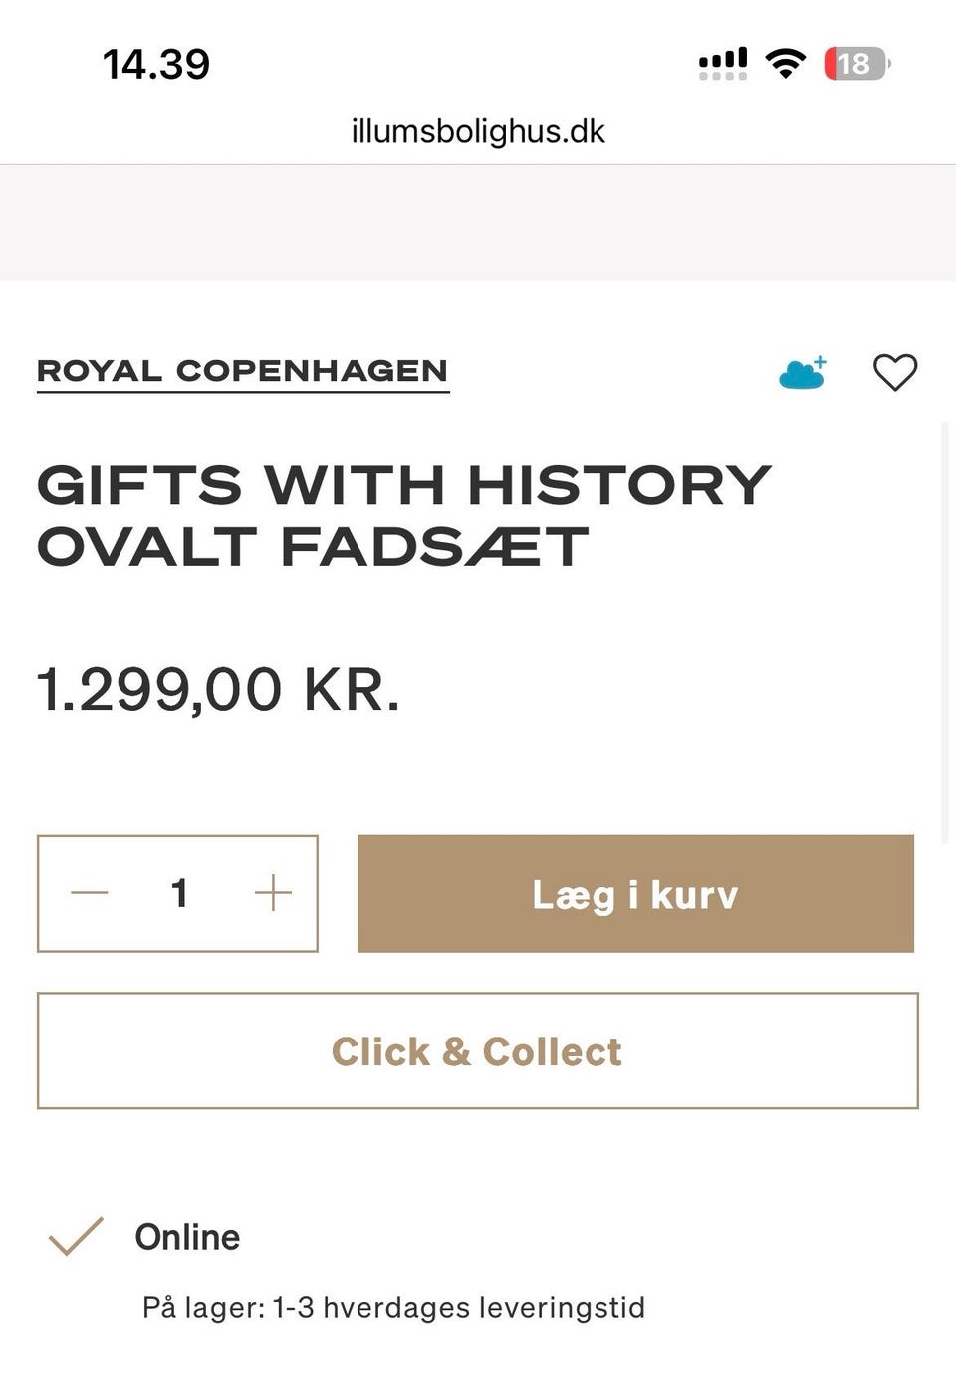The width and height of the screenshot is (956, 1389).
Task: Tap the Wi-Fi status icon
Action: point(785,64)
